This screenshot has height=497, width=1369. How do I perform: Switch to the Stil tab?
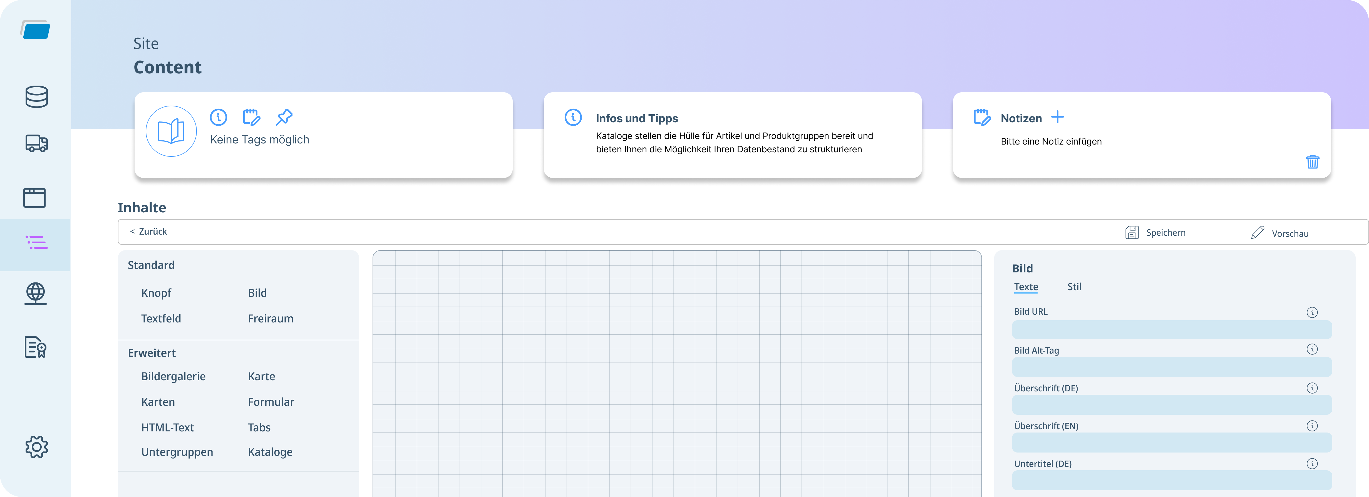[1074, 287]
